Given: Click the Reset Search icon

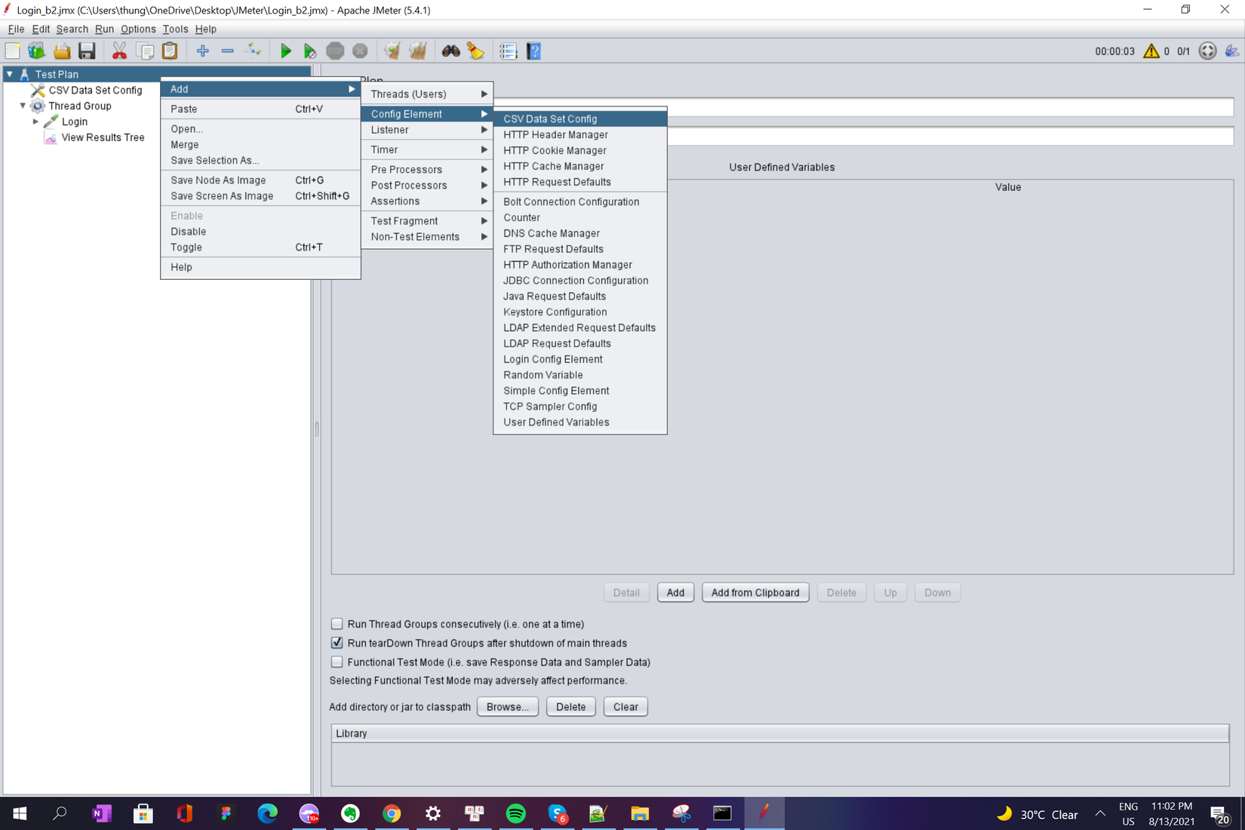Looking at the screenshot, I should pos(475,51).
